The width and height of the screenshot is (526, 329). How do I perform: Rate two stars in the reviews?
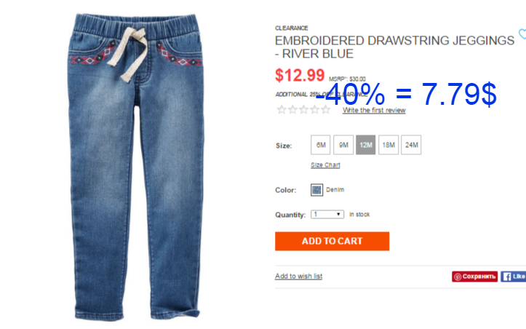(292, 109)
